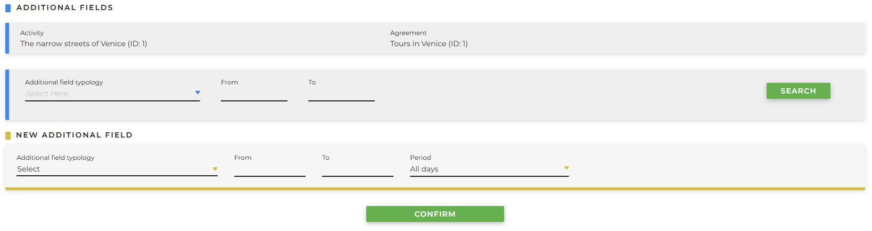872x231 pixels.
Task: Click blue square icon beside Additional Fields
Action: pyautogui.click(x=7, y=8)
